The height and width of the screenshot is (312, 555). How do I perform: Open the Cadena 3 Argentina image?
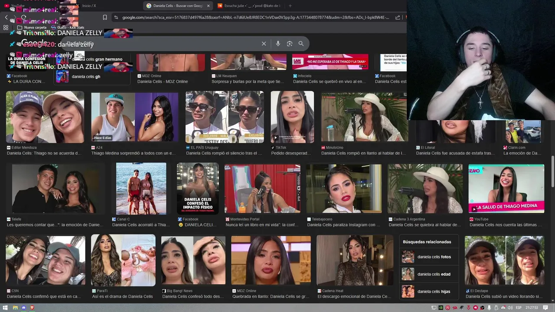425,188
